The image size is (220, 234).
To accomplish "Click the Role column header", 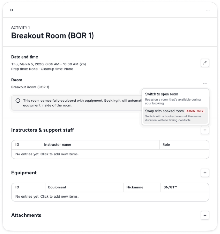I will pyautogui.click(x=166, y=145).
